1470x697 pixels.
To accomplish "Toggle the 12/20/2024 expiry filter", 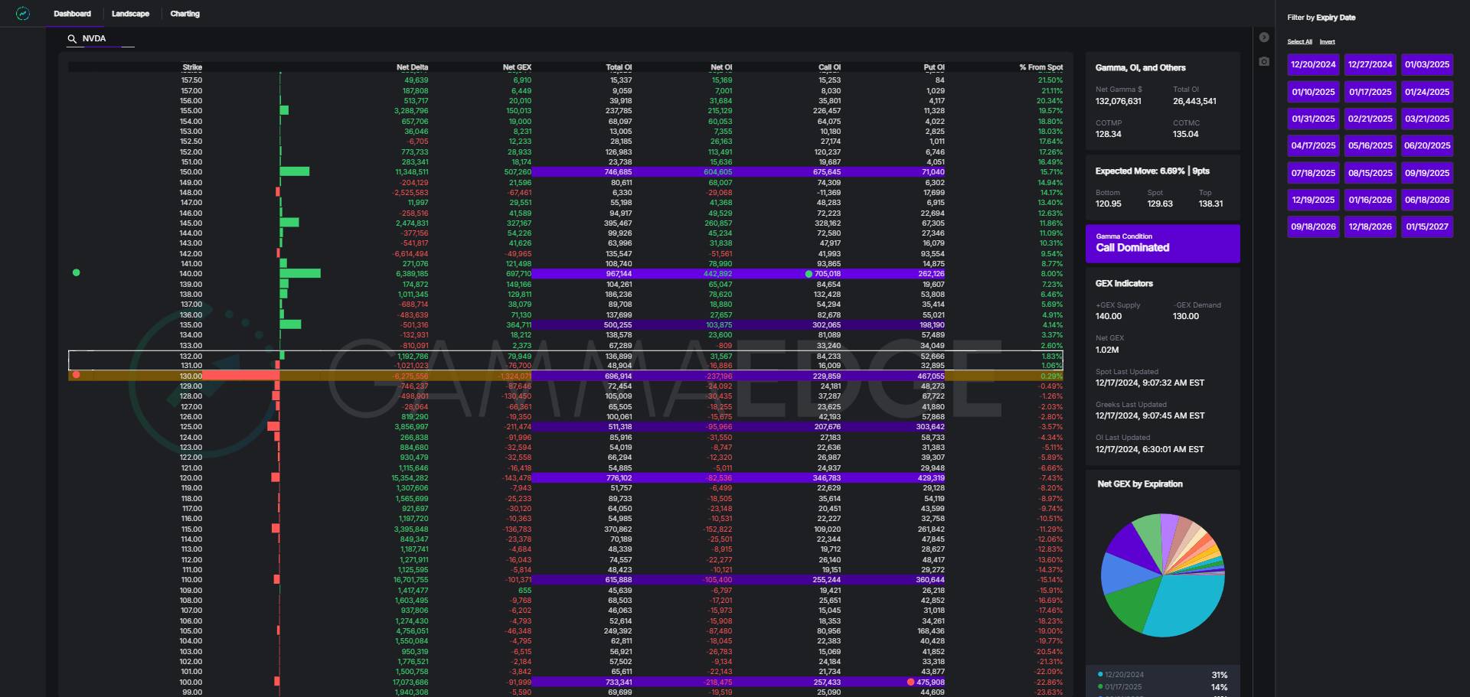I will pyautogui.click(x=1313, y=65).
